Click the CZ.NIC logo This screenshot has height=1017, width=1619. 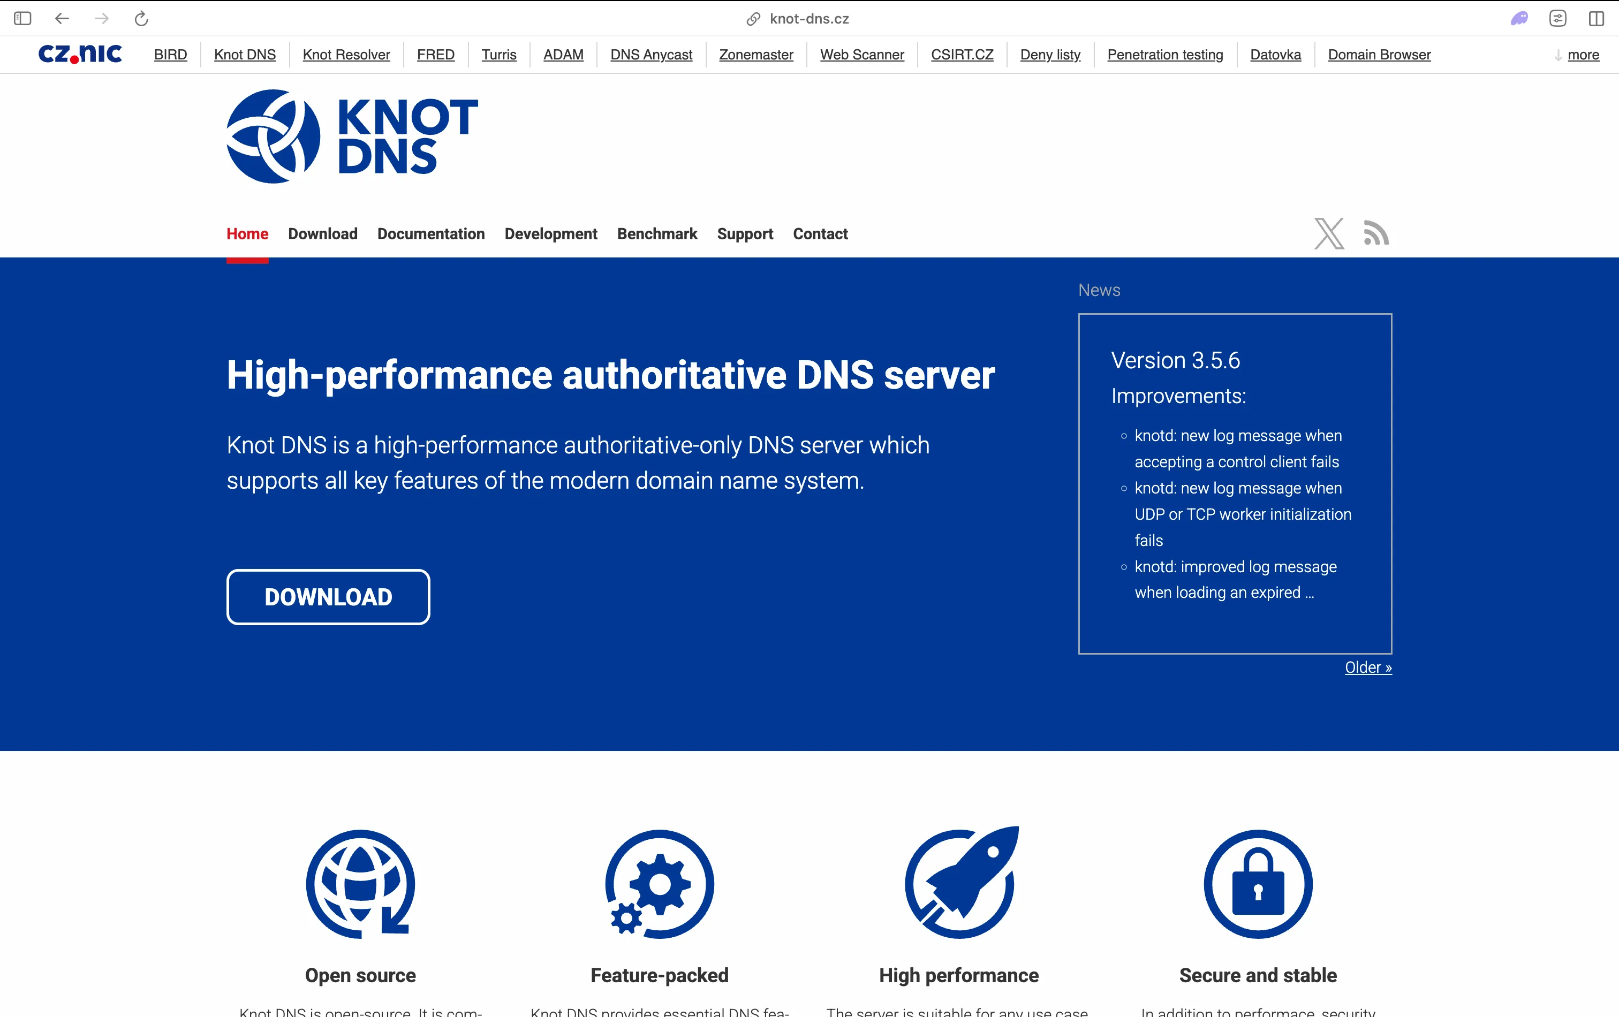80,54
